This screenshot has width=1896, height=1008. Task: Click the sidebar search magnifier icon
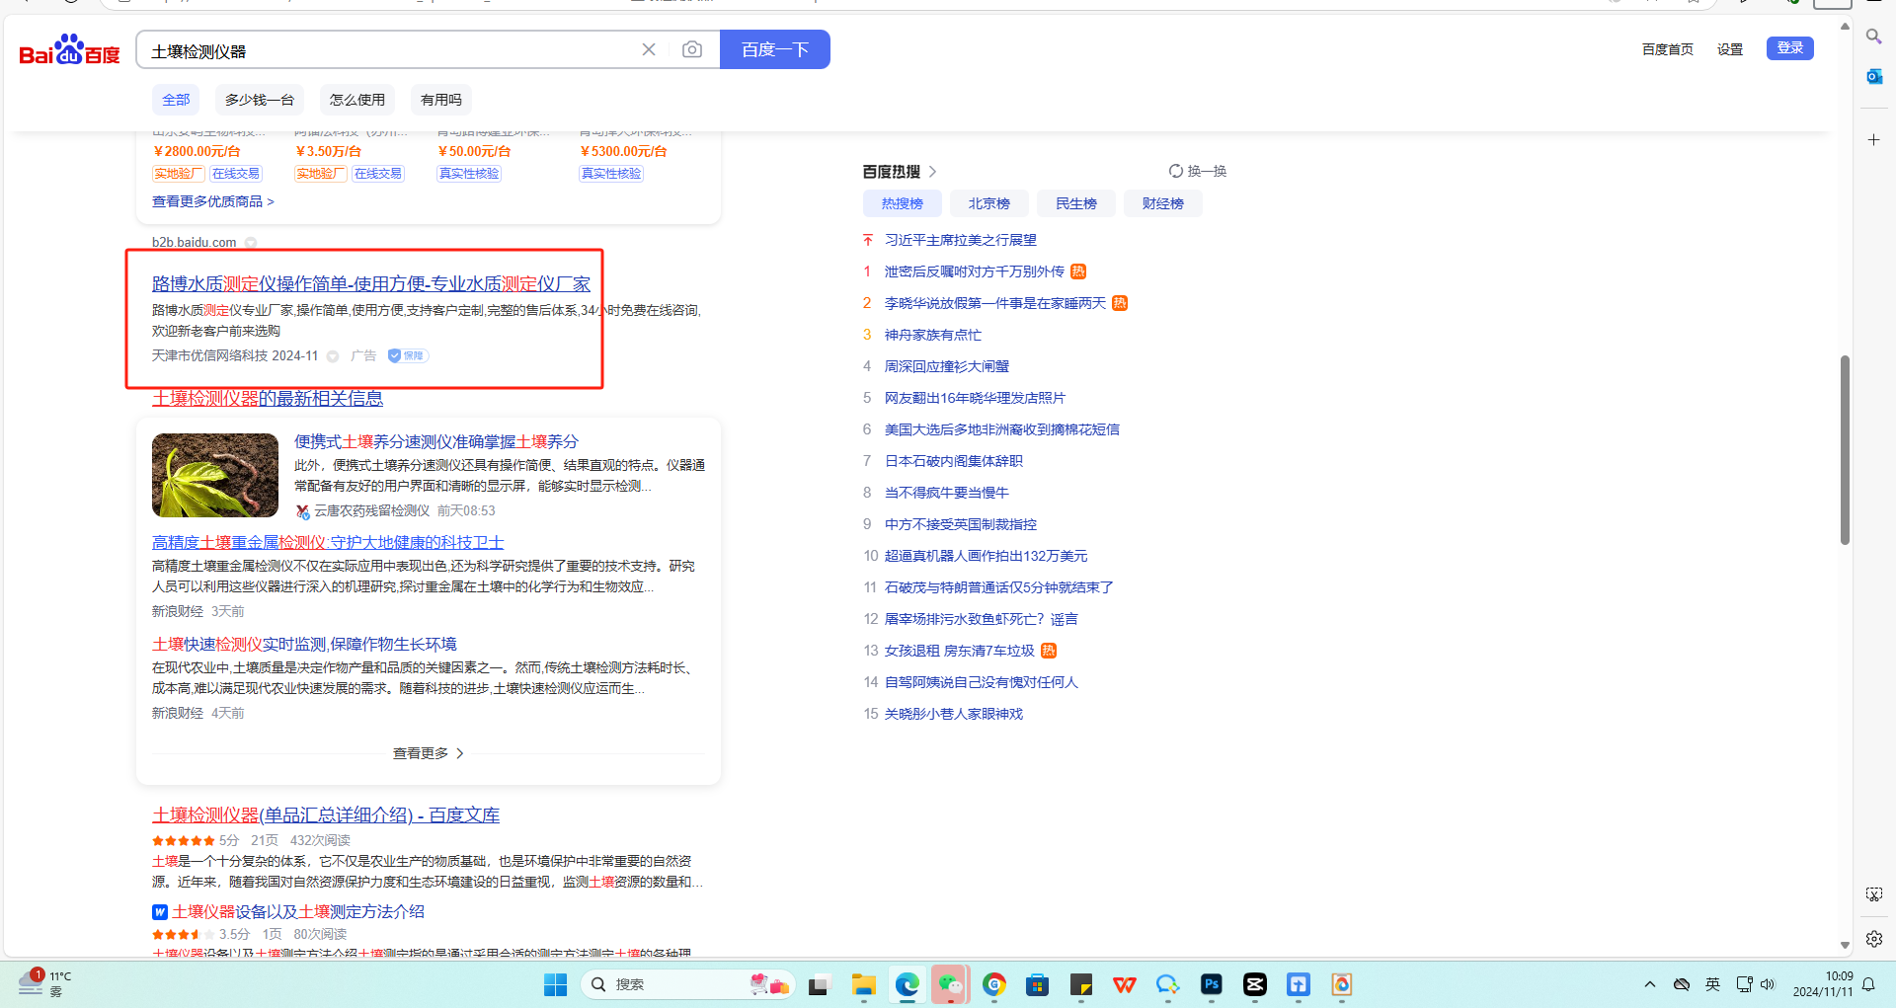[1873, 37]
